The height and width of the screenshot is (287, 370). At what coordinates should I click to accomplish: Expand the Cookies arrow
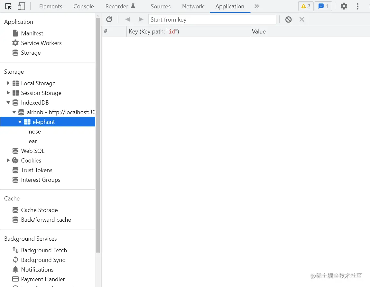pos(8,160)
